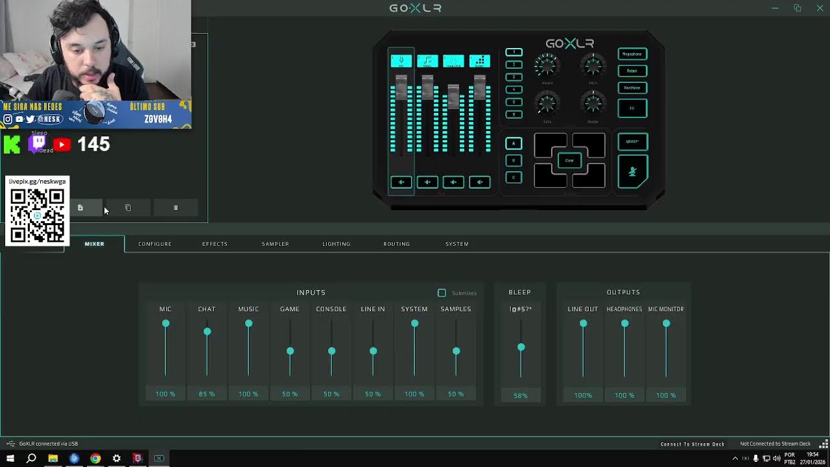Mute the fourth fader channel on the device
Viewport: 830px width, 467px height.
click(x=480, y=182)
